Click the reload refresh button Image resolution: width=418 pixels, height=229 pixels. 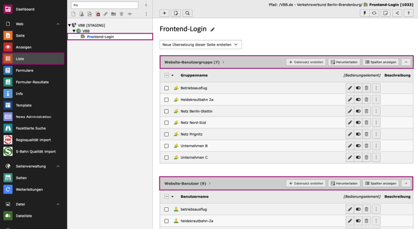click(374, 13)
